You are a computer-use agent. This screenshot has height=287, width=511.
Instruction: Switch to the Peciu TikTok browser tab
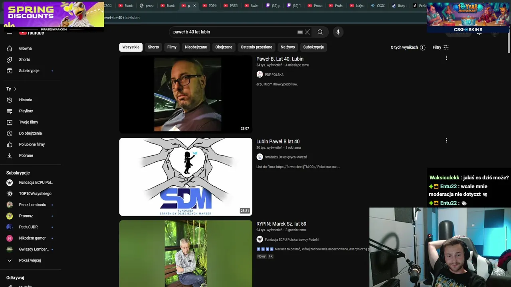point(419,6)
